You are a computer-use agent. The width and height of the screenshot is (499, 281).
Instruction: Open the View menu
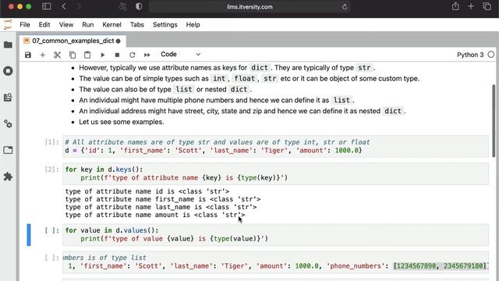pyautogui.click(x=65, y=24)
